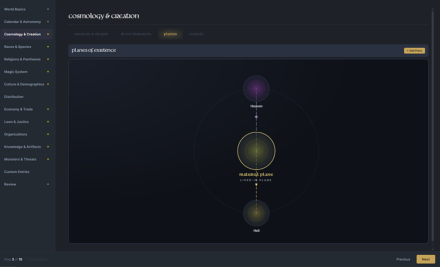Open the Custom Entries section

26,172
